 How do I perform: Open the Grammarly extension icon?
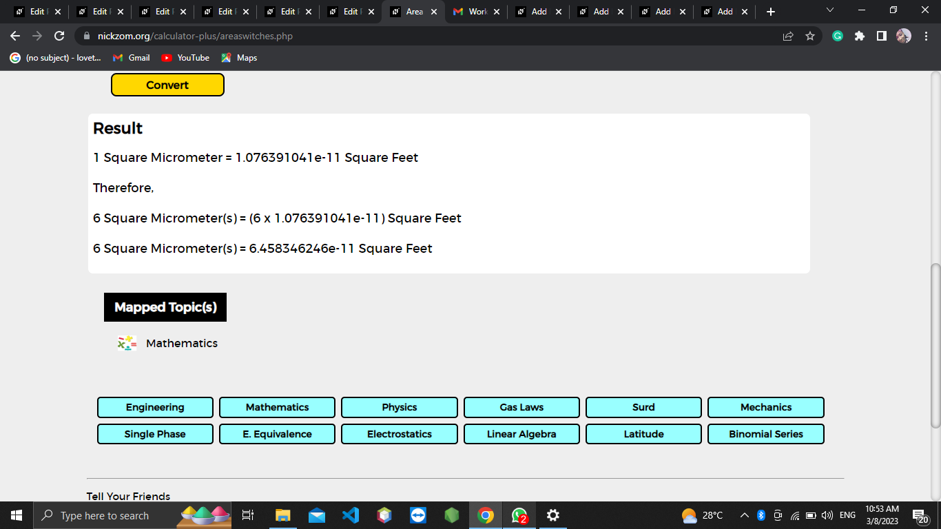[838, 36]
